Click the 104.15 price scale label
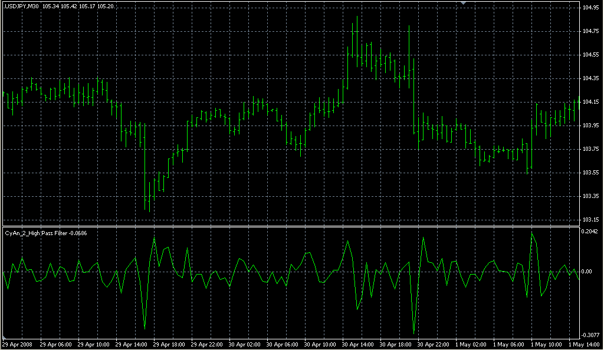This screenshot has height=350, width=604. (591, 102)
